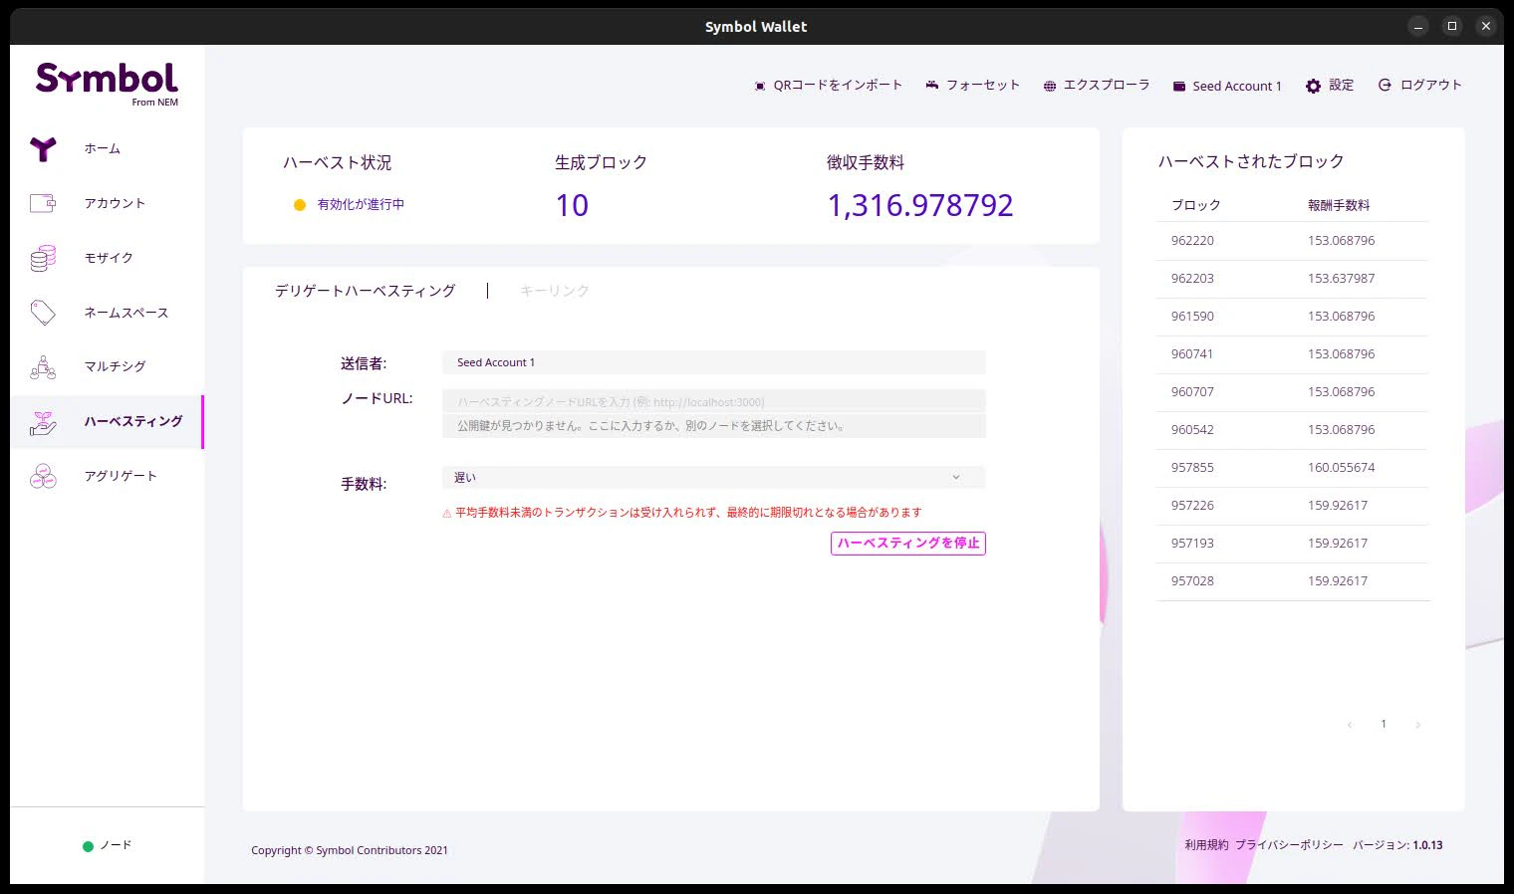Switch to the デリゲートハーベスティング tab

pyautogui.click(x=365, y=291)
